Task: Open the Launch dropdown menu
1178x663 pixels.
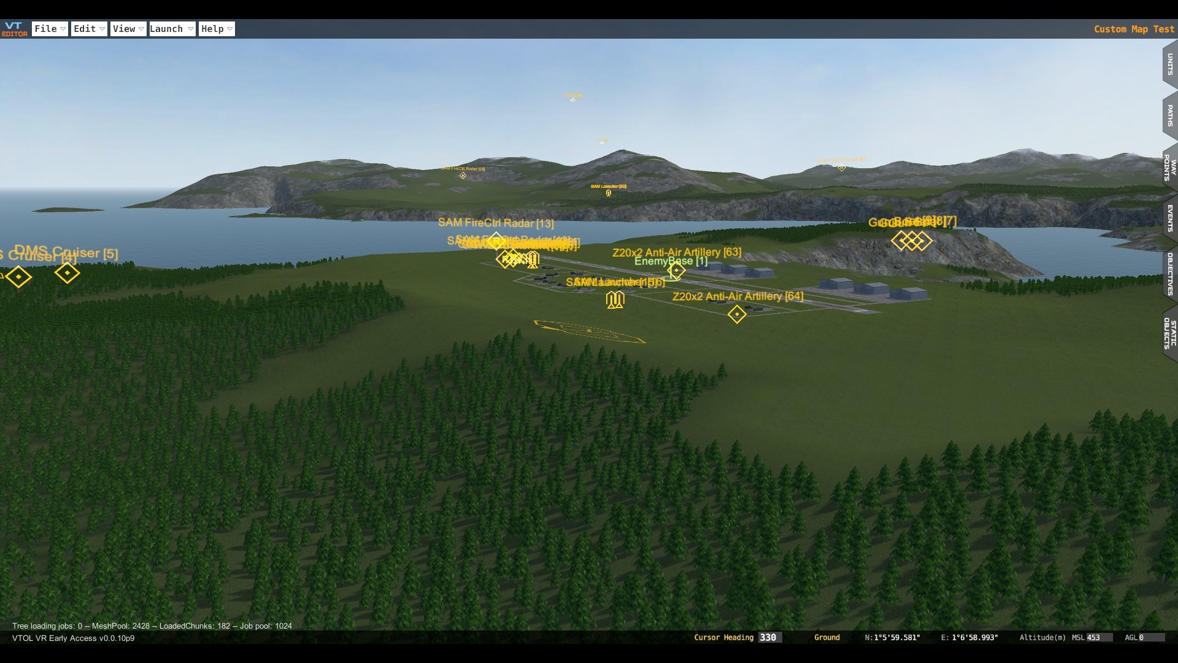Action: tap(172, 29)
